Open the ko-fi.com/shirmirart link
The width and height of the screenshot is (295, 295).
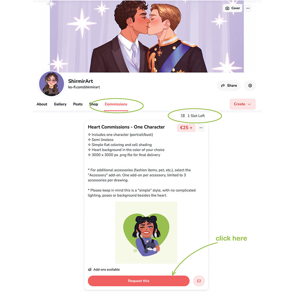click(x=84, y=87)
